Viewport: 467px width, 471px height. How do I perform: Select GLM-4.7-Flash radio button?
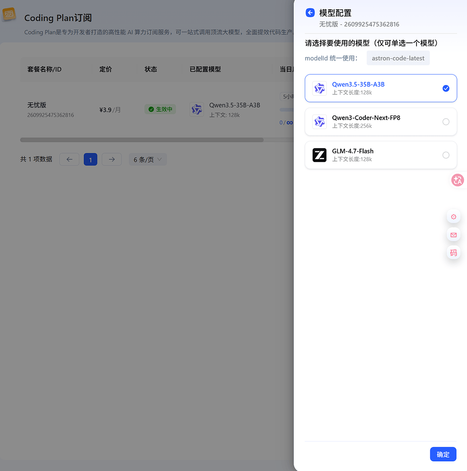(446, 155)
